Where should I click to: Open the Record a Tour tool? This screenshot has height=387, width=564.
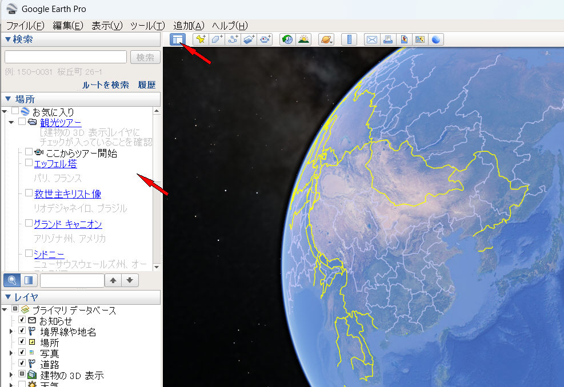[x=265, y=39]
